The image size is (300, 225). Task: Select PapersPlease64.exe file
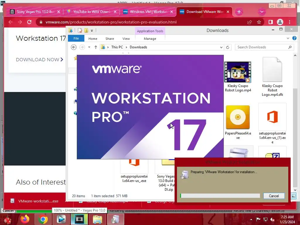[238, 122]
